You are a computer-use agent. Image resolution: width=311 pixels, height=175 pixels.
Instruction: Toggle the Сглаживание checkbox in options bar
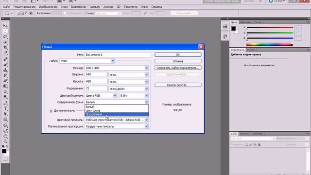coord(65,13)
